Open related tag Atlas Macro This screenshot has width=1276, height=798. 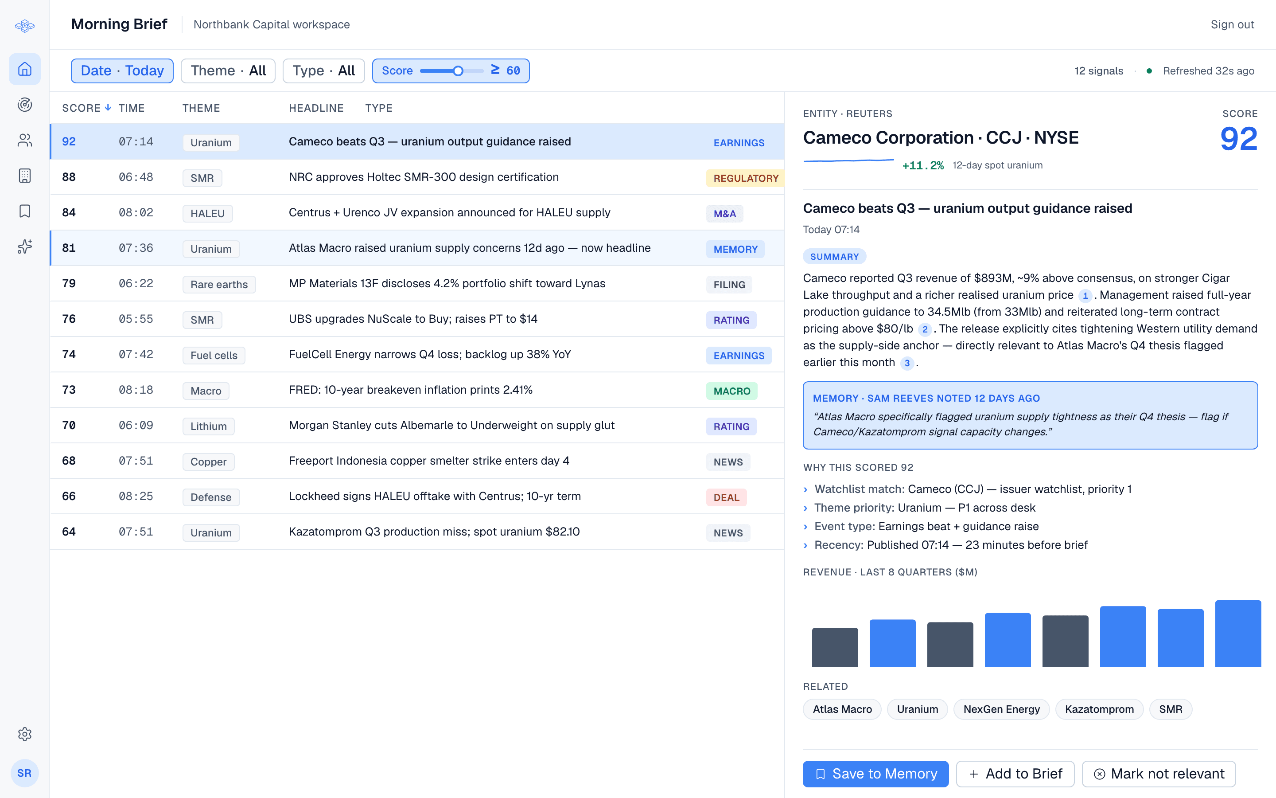point(842,709)
